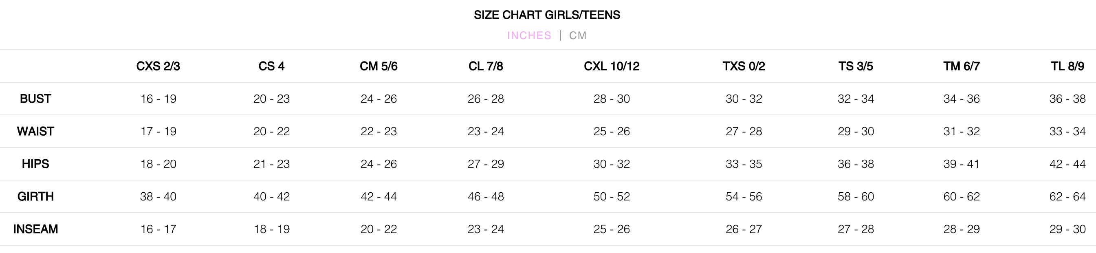
Task: Click the CXL 10/12 column header
Action: click(x=612, y=66)
